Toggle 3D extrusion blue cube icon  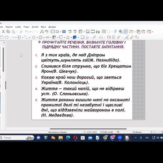coord(75,37)
